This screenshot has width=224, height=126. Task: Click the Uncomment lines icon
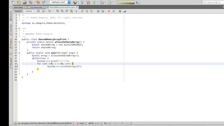125,11
